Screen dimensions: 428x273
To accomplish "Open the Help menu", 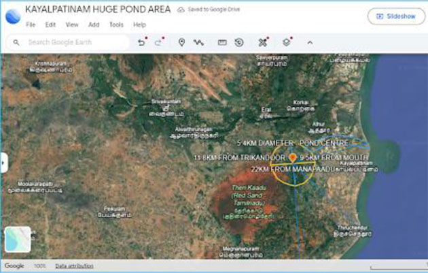I will click(139, 25).
